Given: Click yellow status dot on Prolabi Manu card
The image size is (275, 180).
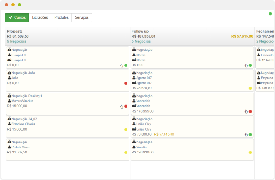Looking at the screenshot, I should click(x=126, y=153).
